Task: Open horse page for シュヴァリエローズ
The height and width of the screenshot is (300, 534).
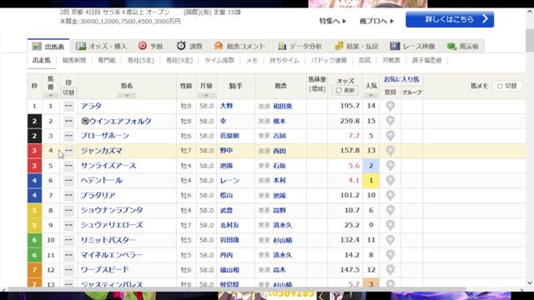Action: 112,225
